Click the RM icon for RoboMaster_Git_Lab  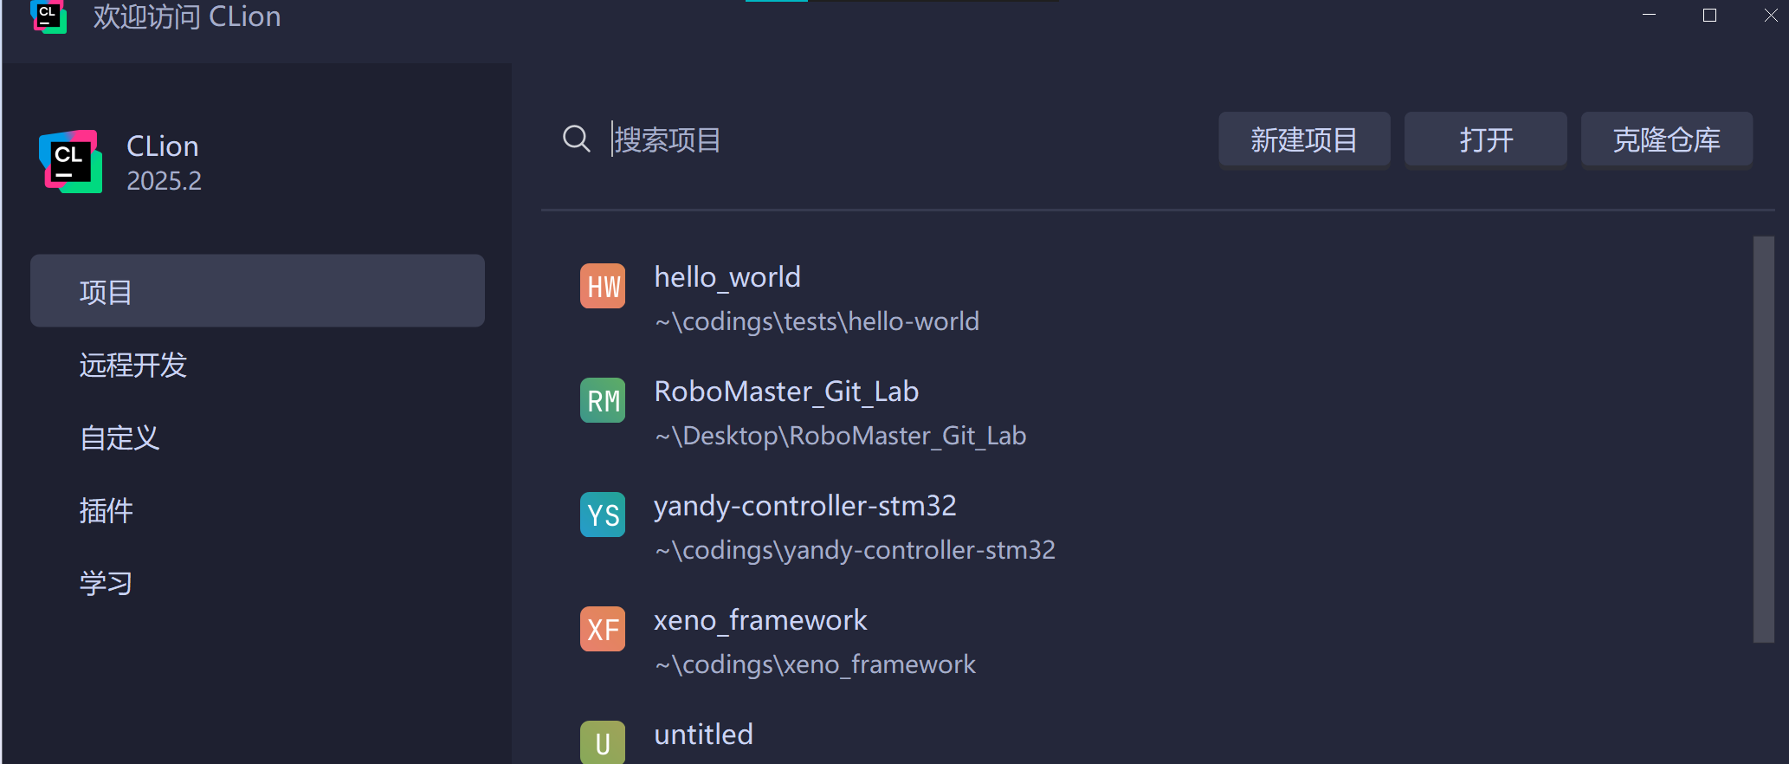tap(603, 400)
